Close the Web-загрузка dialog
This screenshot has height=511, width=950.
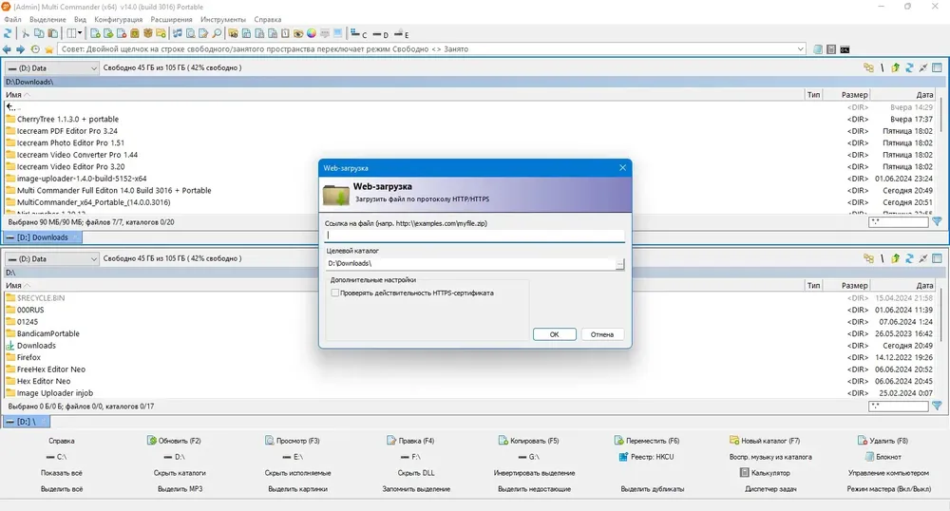coord(622,168)
